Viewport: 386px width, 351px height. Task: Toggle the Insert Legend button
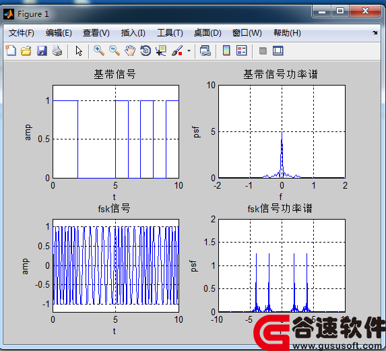click(x=241, y=51)
